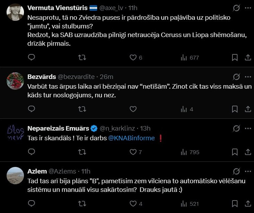Share the Vermuta Vienstūris tweet
This screenshot has width=254, height=213.
click(x=248, y=57)
